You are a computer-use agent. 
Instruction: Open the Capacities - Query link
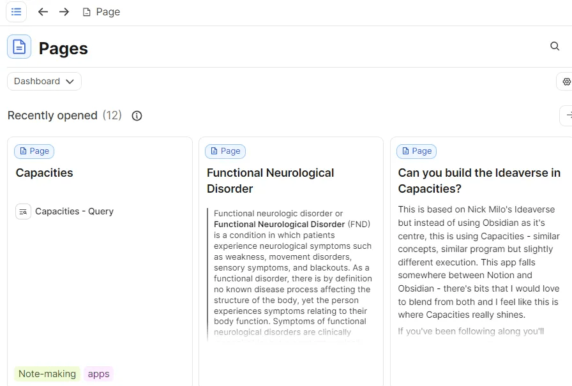point(74,211)
